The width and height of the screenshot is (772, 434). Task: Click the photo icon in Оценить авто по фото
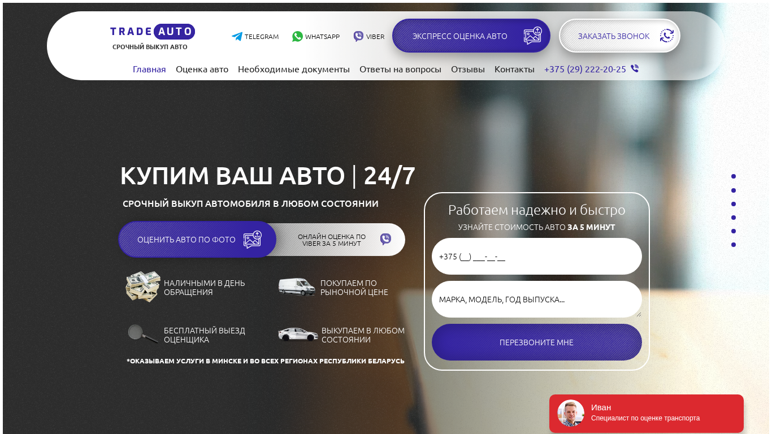coord(252,240)
